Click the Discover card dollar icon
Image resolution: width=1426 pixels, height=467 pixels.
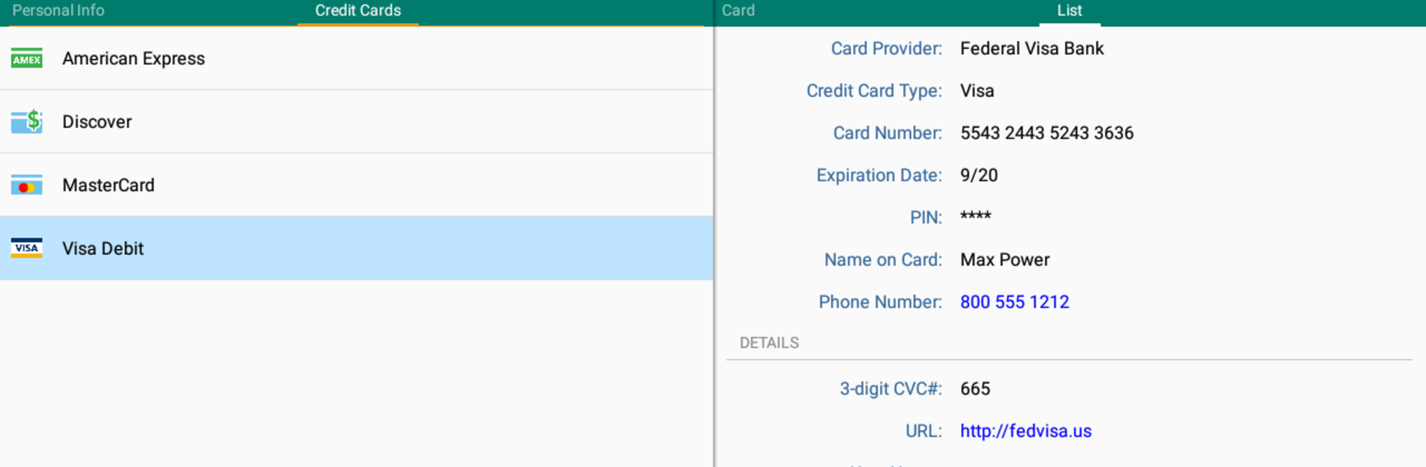click(x=27, y=122)
